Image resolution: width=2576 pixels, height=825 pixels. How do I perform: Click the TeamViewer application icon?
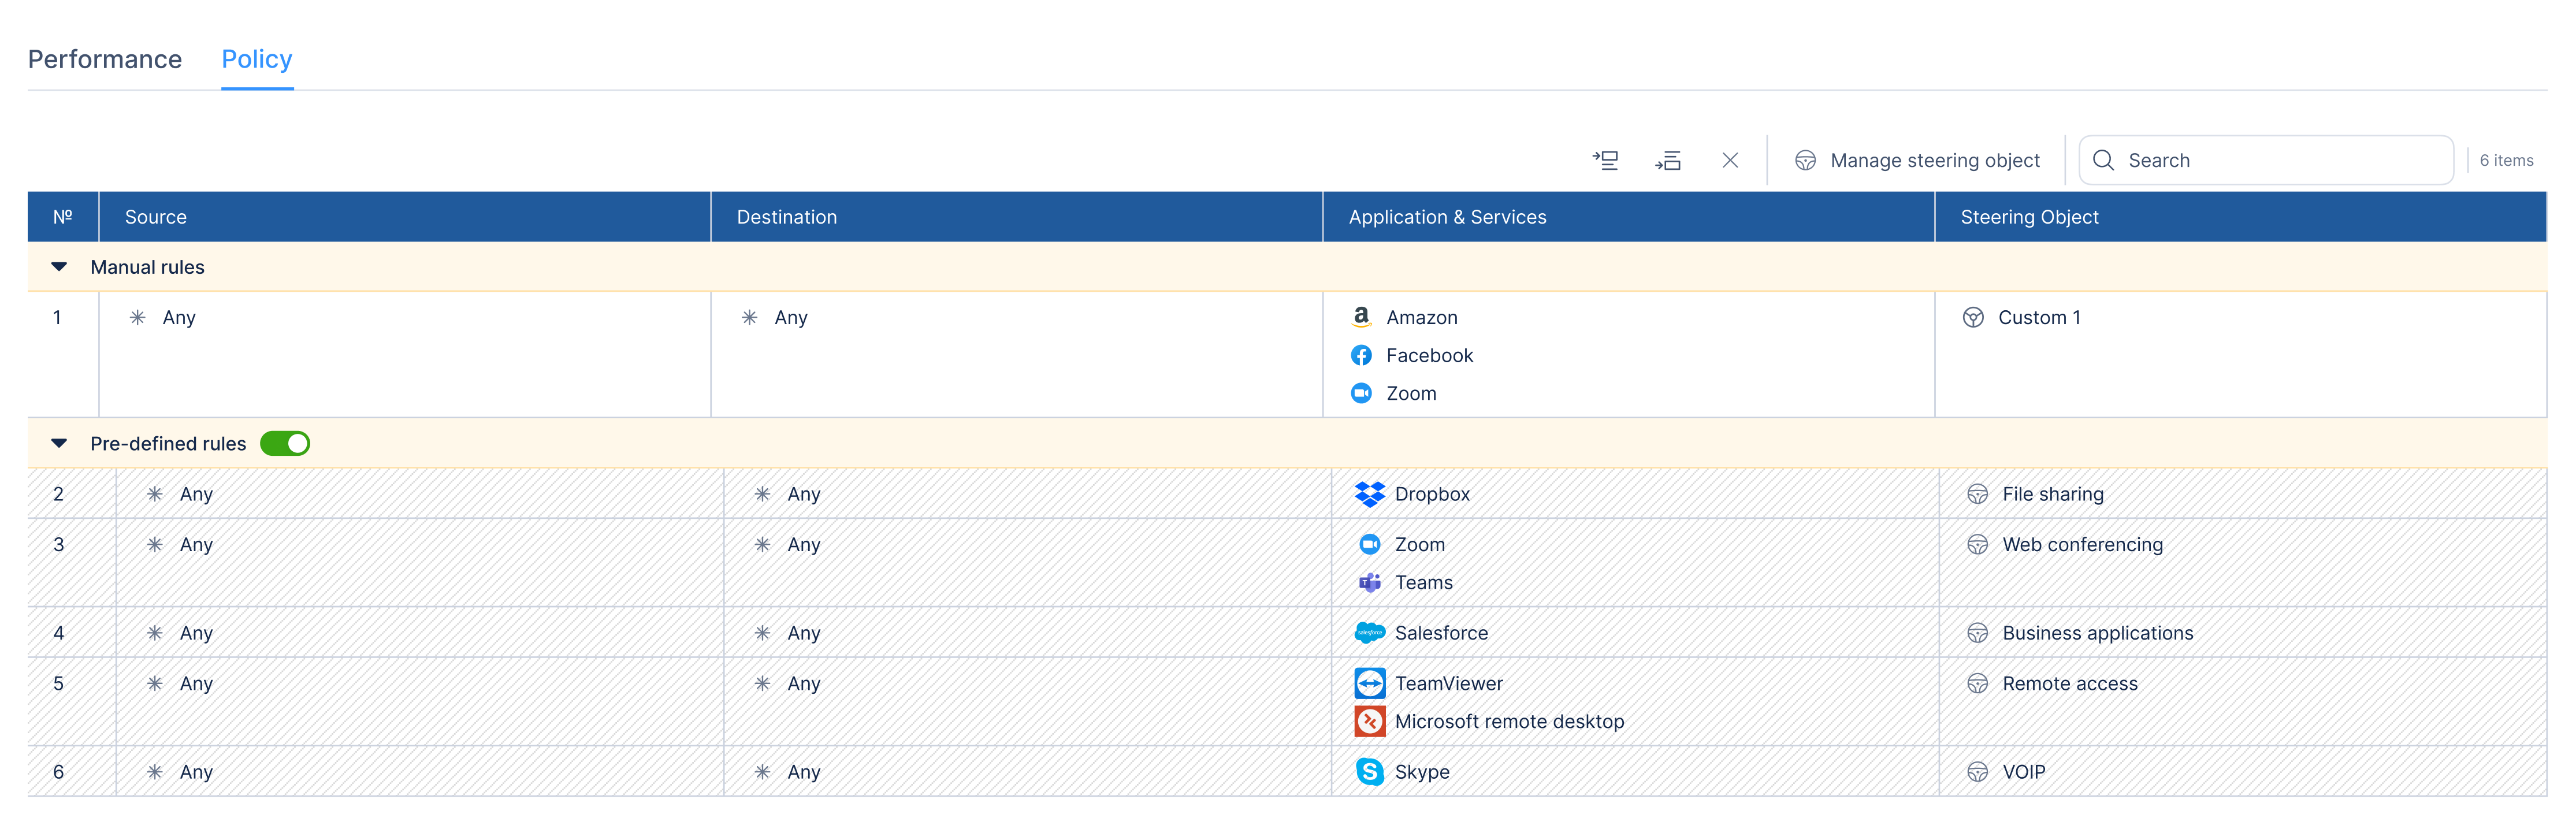coord(1370,683)
